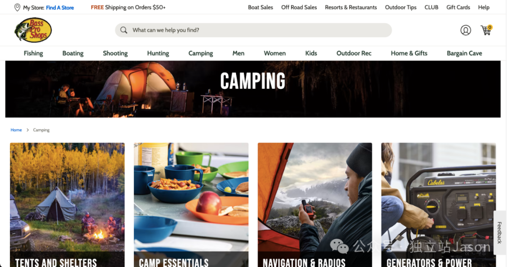The image size is (507, 267).
Task: Open the Tents and Shelters category tile
Action: [x=67, y=205]
